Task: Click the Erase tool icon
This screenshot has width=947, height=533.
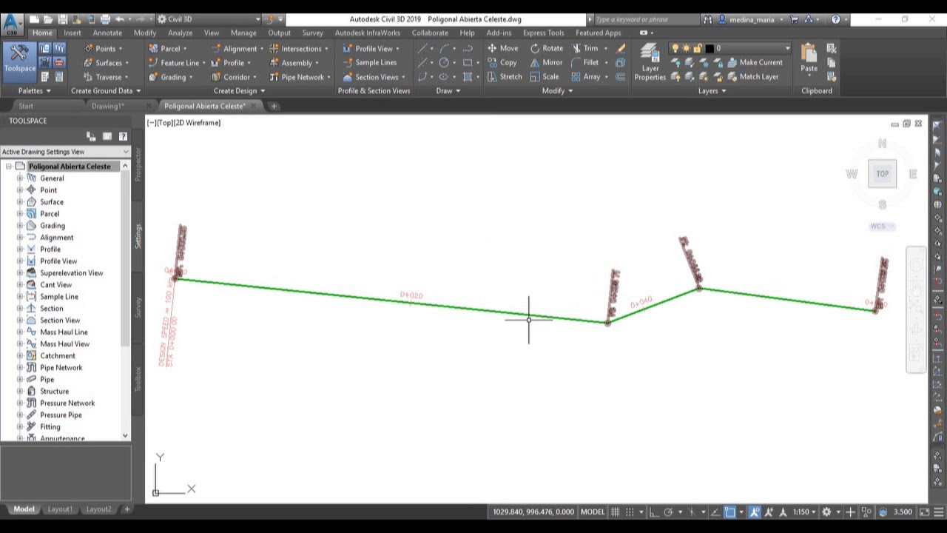Action: (x=621, y=48)
